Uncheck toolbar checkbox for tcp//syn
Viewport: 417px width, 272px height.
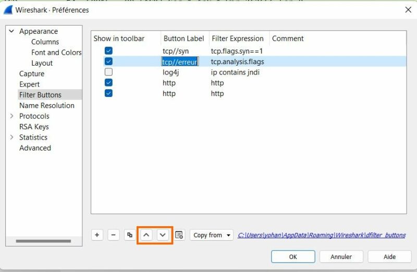108,51
